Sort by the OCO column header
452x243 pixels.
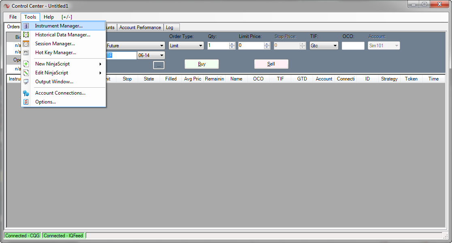click(258, 79)
